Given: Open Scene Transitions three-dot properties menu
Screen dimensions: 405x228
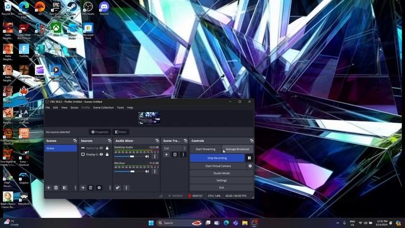Looking at the screenshot, I should pyautogui.click(x=183, y=155).
